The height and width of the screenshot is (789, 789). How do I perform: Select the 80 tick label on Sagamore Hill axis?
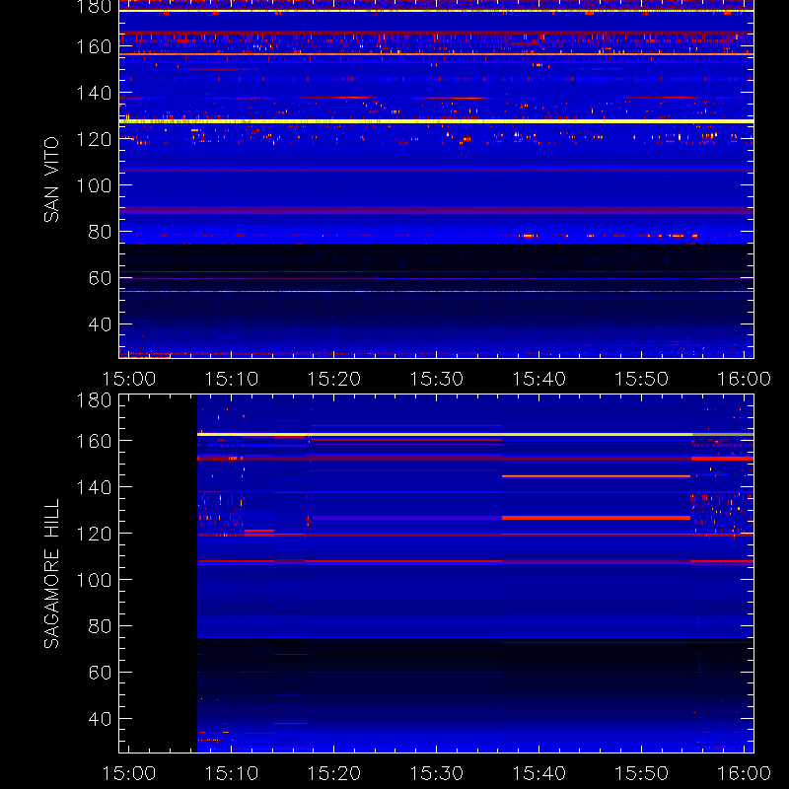point(100,626)
